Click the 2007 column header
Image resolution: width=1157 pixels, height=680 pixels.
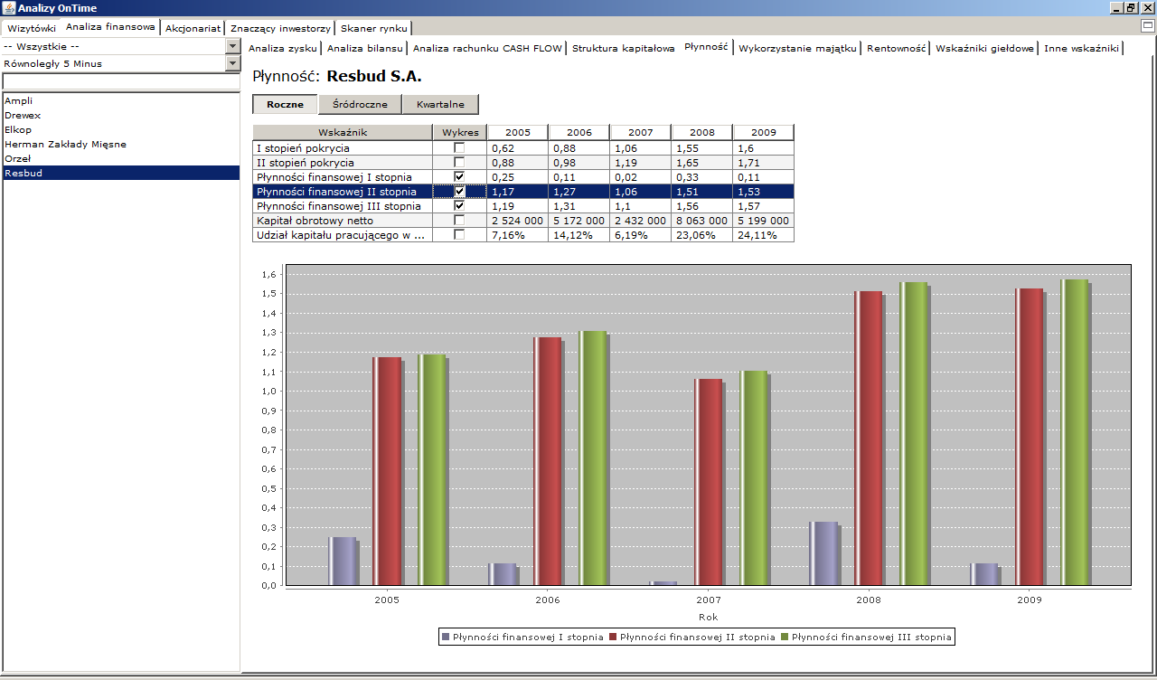640,132
